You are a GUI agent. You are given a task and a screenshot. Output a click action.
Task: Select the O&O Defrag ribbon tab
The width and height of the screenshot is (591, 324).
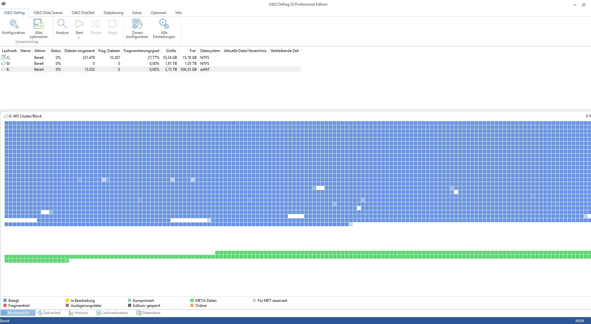coord(14,13)
